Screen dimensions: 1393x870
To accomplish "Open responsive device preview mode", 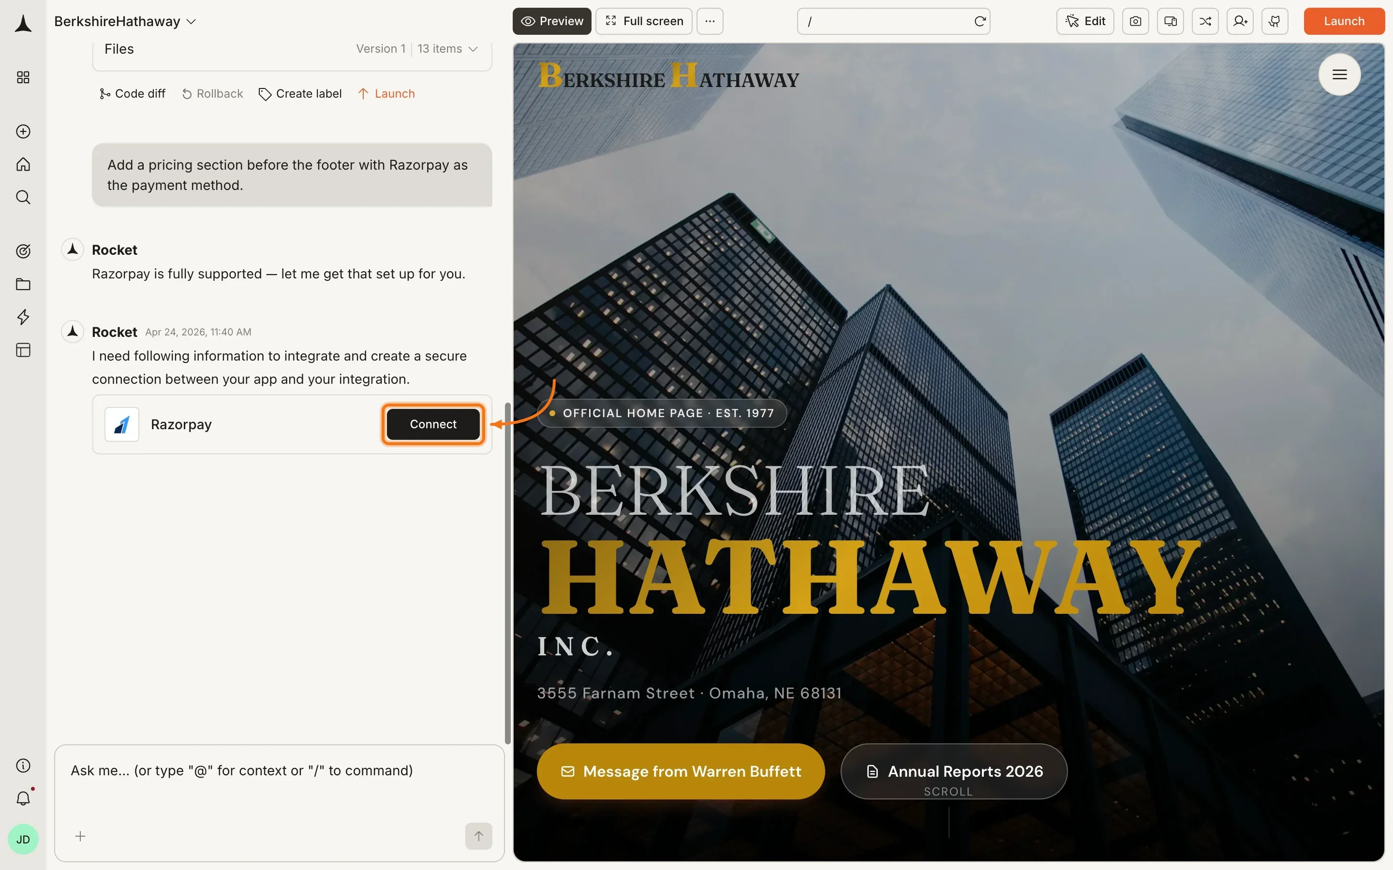I will [1170, 21].
